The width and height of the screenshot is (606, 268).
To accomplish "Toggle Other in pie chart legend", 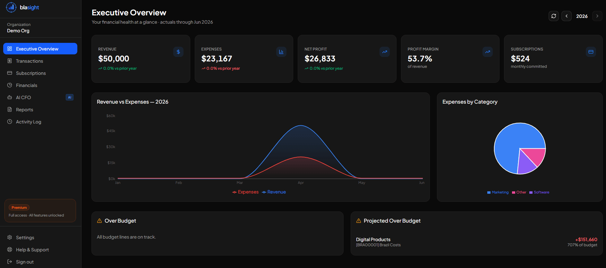I will pos(519,192).
